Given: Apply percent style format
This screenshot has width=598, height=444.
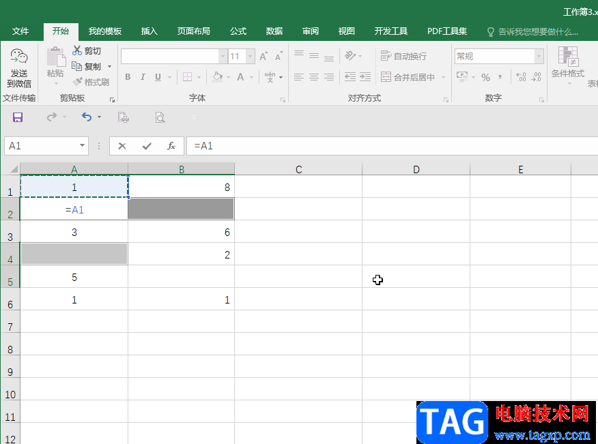Looking at the screenshot, I should click(485, 77).
